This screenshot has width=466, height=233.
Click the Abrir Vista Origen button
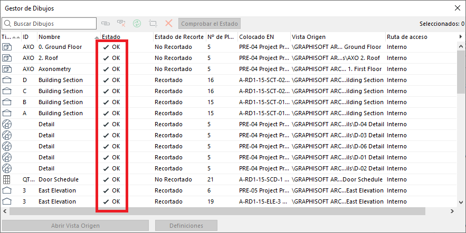[x=74, y=226]
